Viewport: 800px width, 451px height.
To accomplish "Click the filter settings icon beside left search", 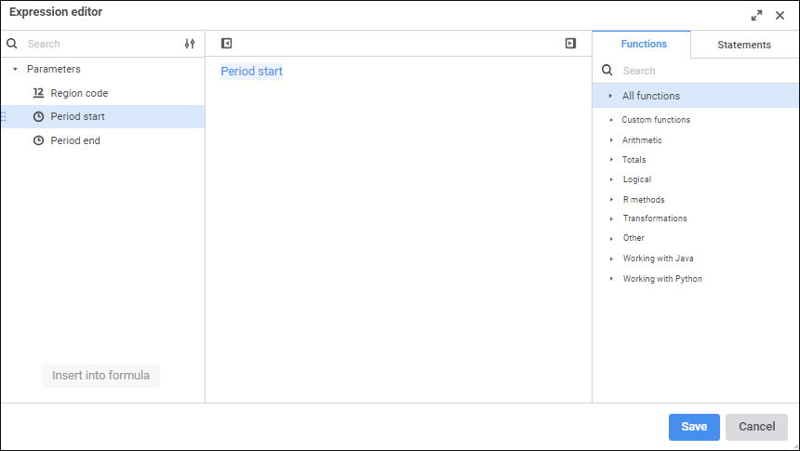I will click(x=190, y=44).
